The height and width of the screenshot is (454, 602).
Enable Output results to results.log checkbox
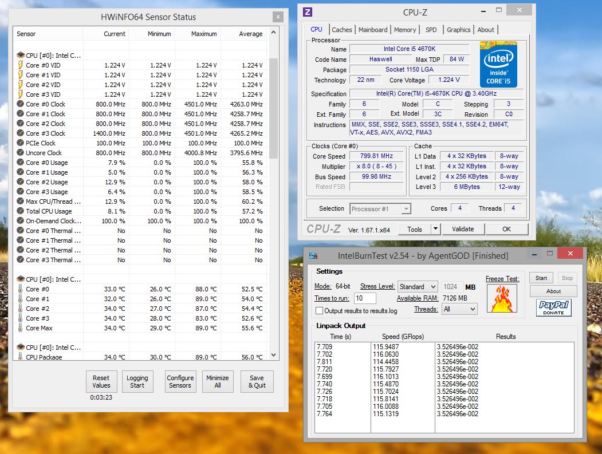[319, 311]
